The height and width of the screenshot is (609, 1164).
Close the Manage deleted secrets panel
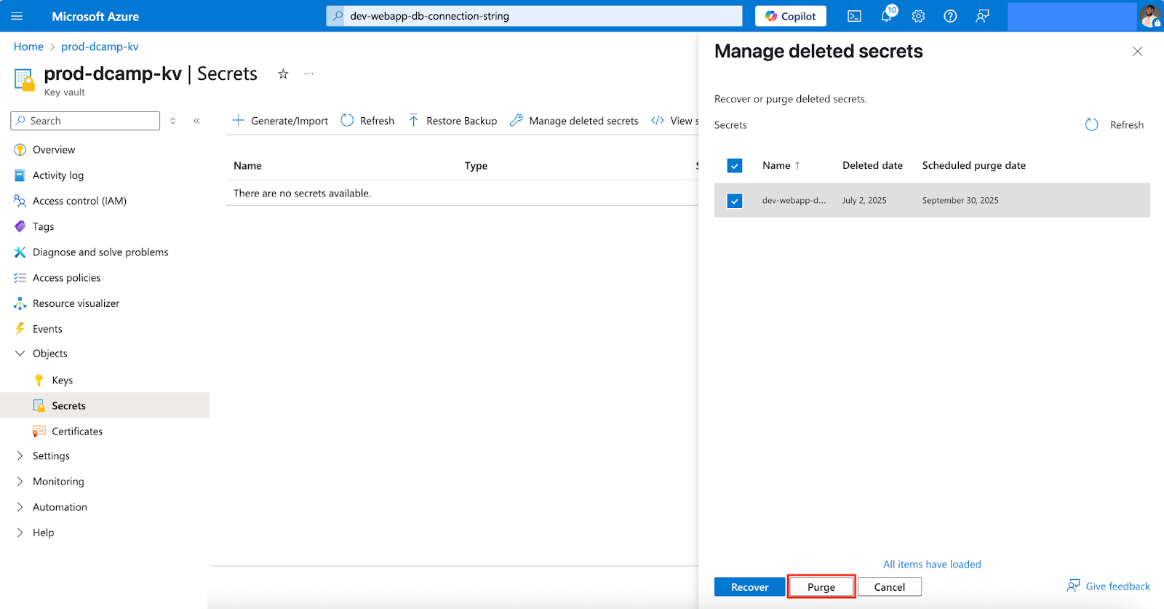(x=1137, y=51)
